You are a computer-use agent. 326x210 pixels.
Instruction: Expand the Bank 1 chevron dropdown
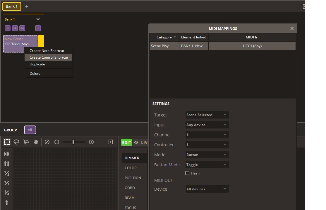(x=38, y=19)
